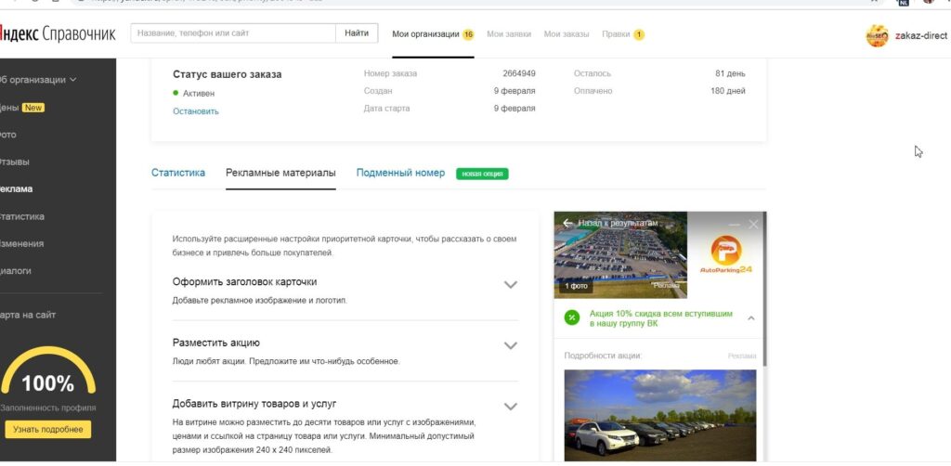The width and height of the screenshot is (951, 466).
Task: Click the 'Остановить' link
Action: [196, 111]
